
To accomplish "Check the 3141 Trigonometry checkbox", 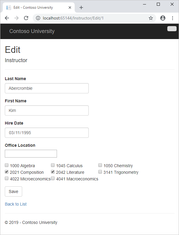I will [x=100, y=172].
